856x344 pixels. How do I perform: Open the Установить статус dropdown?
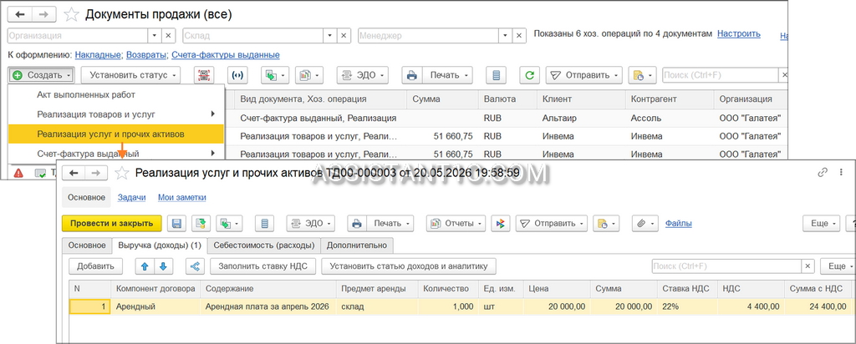click(x=130, y=75)
